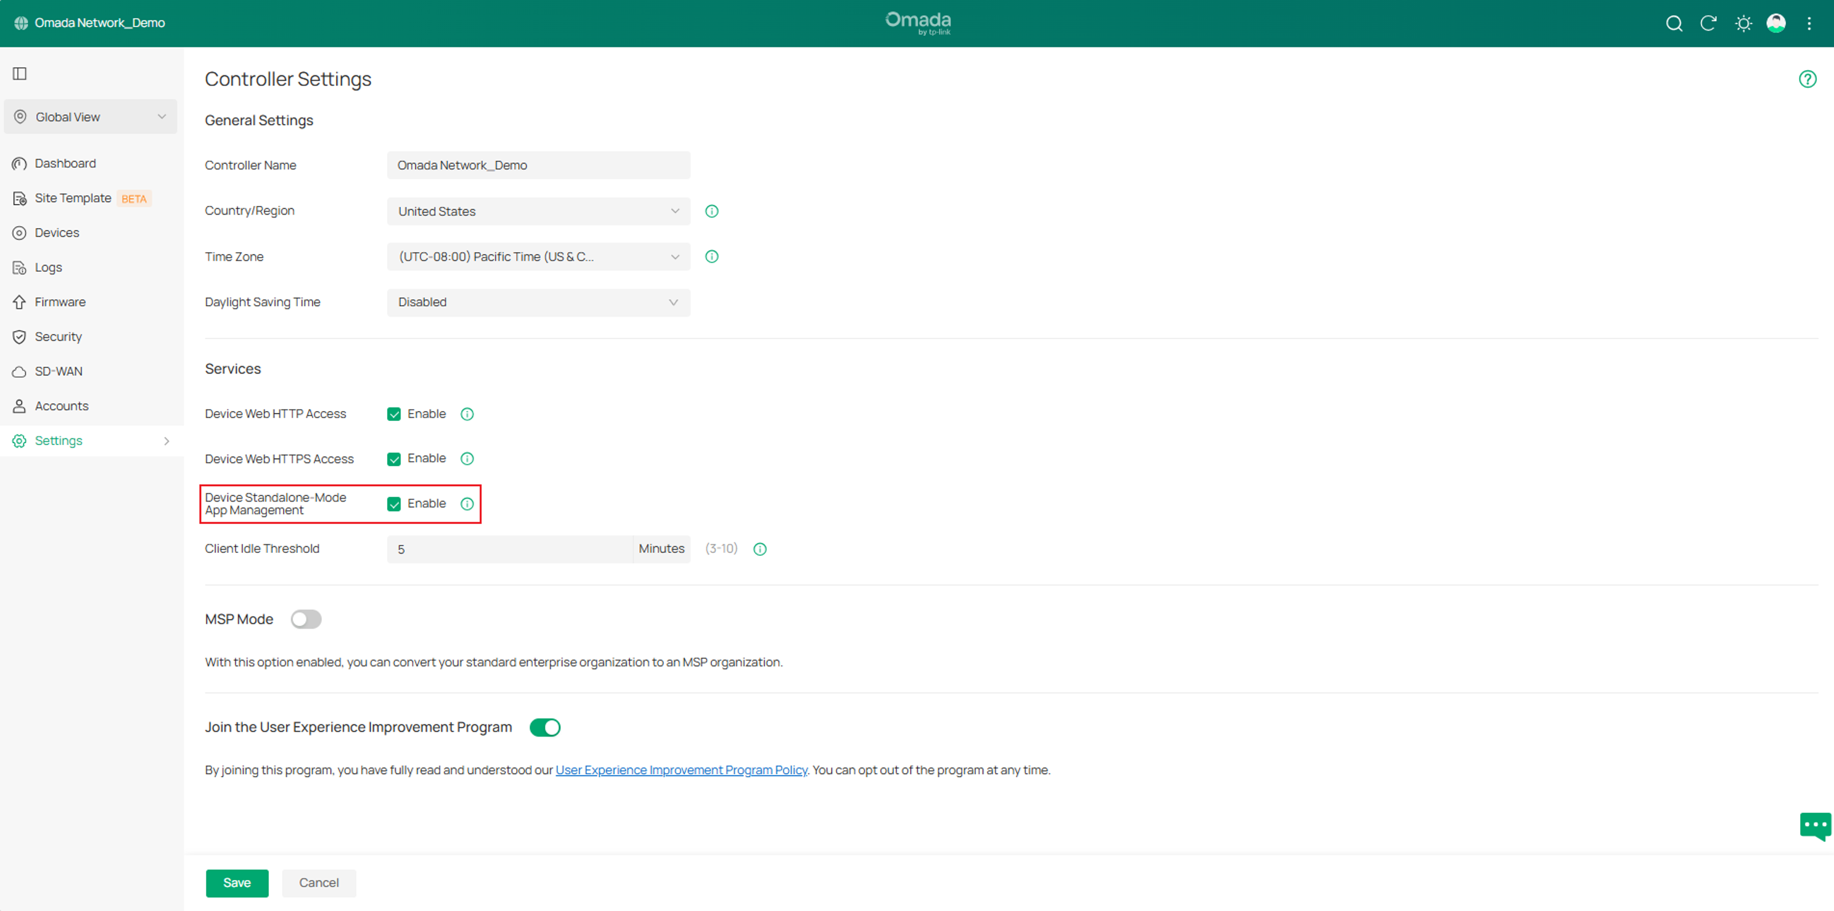The width and height of the screenshot is (1834, 911).
Task: Click the Controller Name input field
Action: tap(538, 165)
